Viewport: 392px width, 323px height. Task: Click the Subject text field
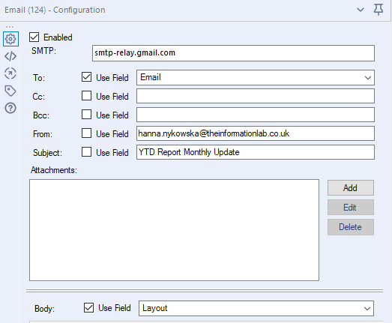click(256, 152)
